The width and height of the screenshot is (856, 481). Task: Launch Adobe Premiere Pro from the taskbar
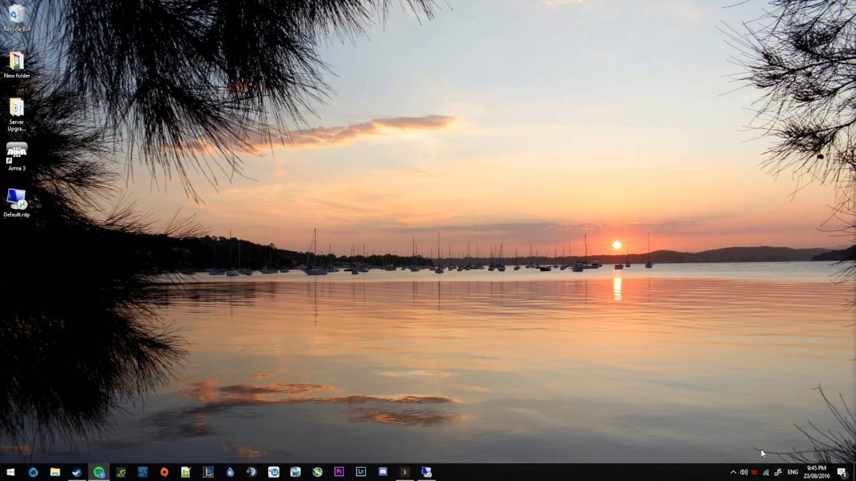(339, 472)
